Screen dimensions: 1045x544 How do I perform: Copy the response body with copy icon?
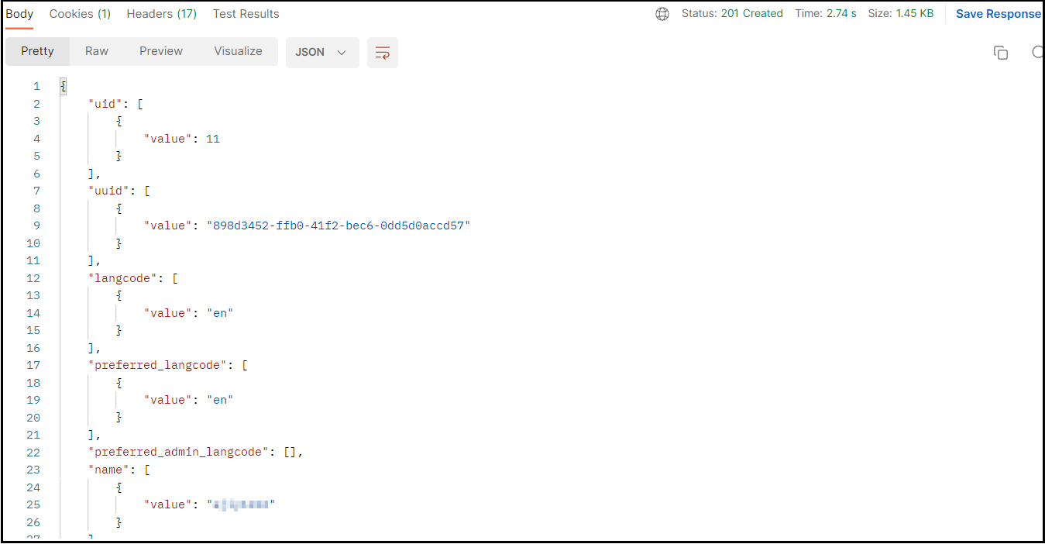pyautogui.click(x=1000, y=53)
